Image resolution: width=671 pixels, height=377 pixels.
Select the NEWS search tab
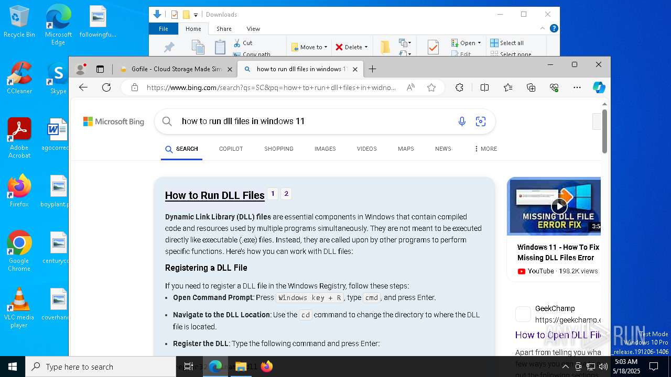click(x=443, y=149)
